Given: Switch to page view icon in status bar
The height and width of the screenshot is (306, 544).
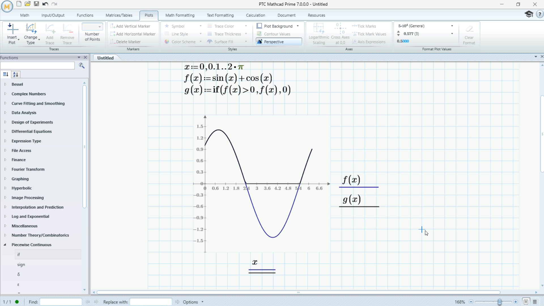Looking at the screenshot, I should [526, 302].
